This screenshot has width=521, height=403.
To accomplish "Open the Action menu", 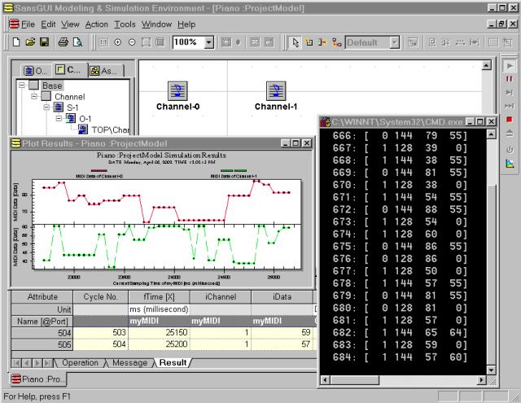I will click(96, 24).
